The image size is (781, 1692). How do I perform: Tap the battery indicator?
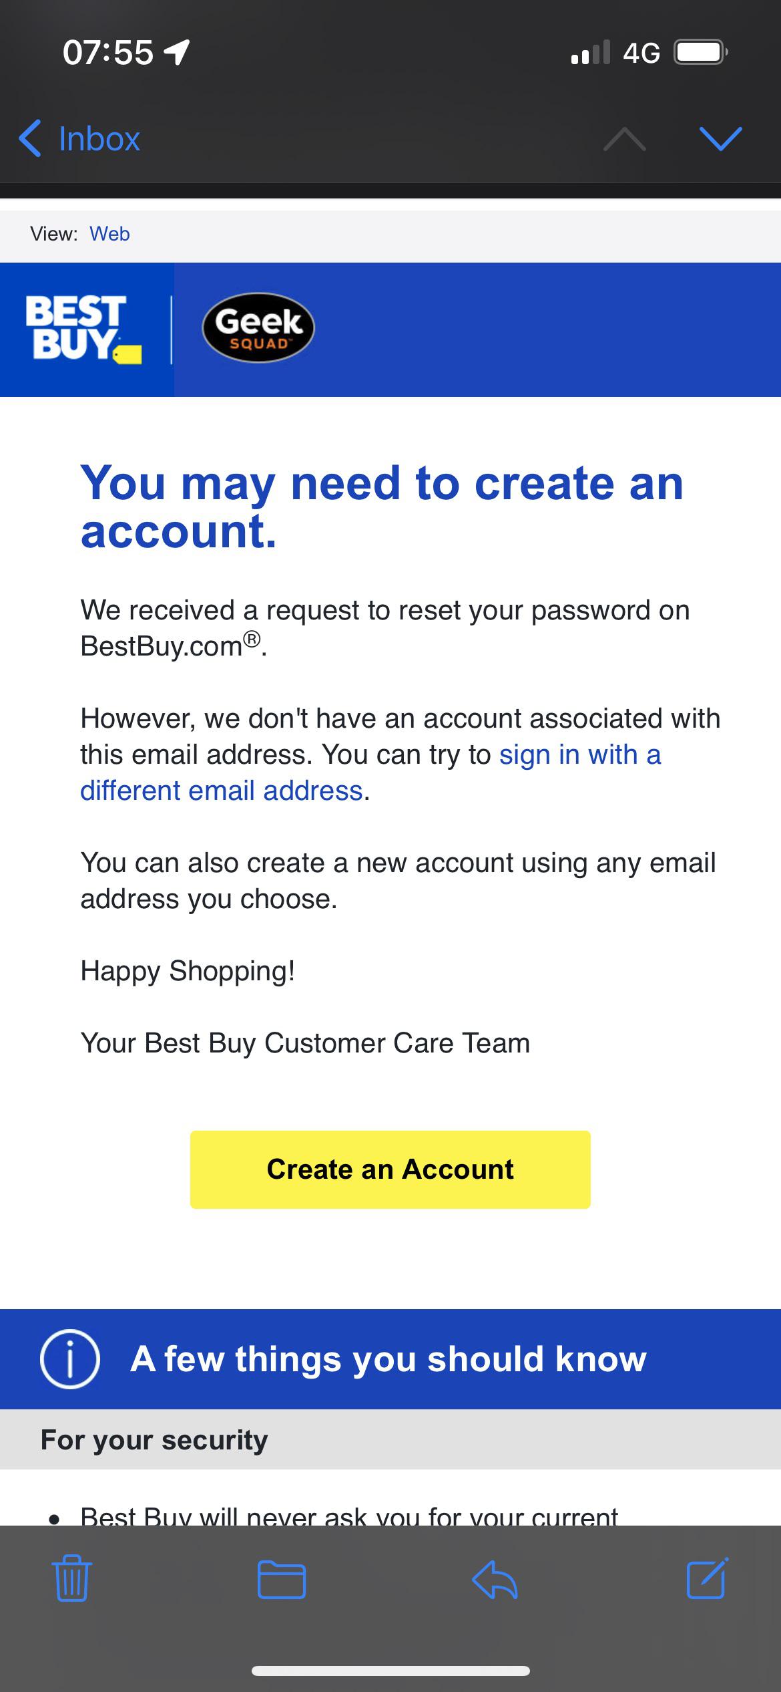700,52
